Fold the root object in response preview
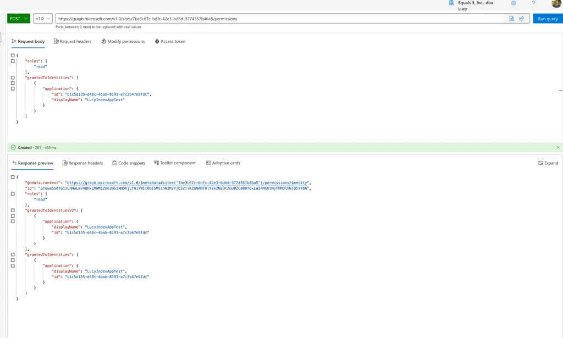Screen dimensions: 563x338 [13, 177]
